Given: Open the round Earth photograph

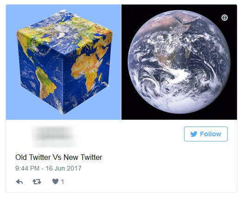Looking at the screenshot, I should (x=179, y=62).
